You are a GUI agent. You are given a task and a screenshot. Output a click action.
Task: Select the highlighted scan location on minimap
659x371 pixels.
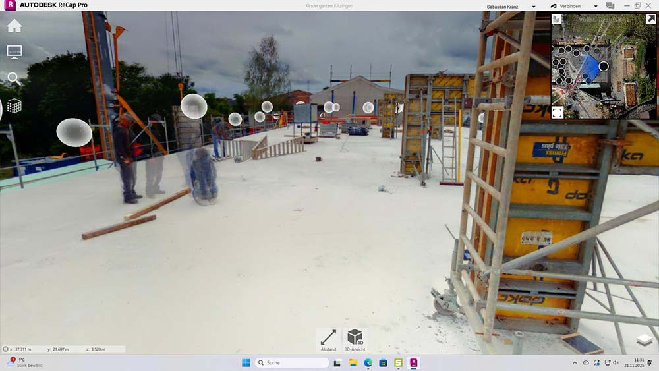click(604, 67)
